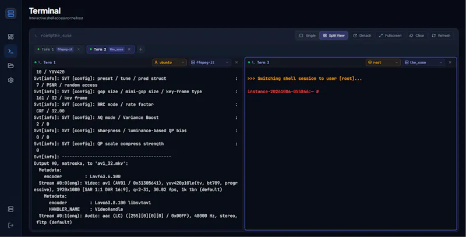Click the "Lavf63.6.100" encoder line
Screen dimensions: 466x237
click(x=82, y=176)
